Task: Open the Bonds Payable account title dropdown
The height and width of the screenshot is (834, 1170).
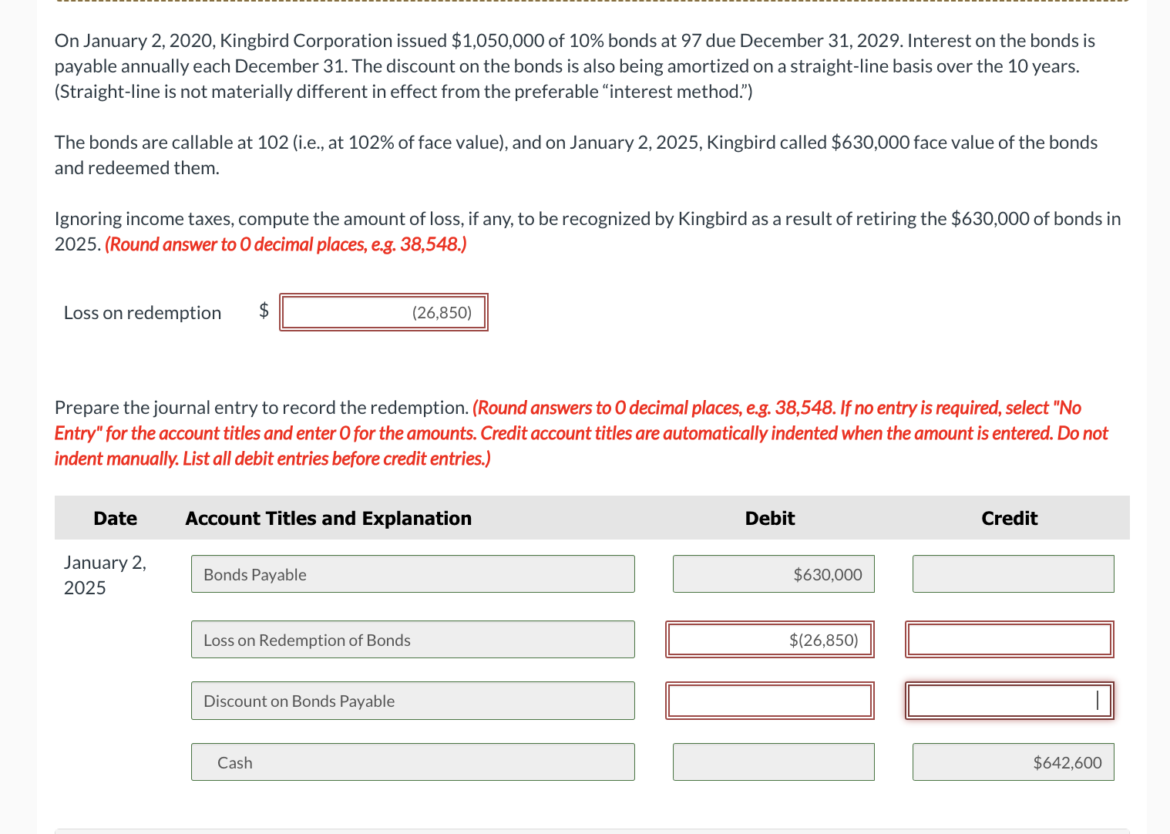Action: (x=412, y=573)
